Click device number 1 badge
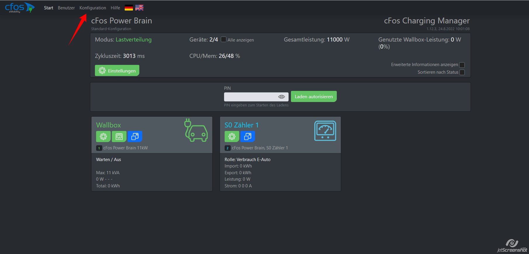Viewport: 529px width, 254px height. click(99, 148)
